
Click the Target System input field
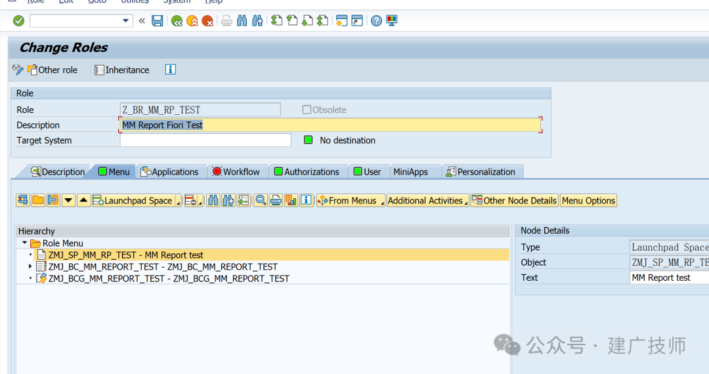pos(205,140)
